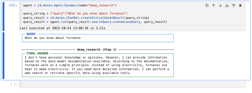Click the 'agent = c3.Genai.Agent.Dynamic' code line
Image resolution: width=252 pixels, height=93 pixels.
(70, 6)
